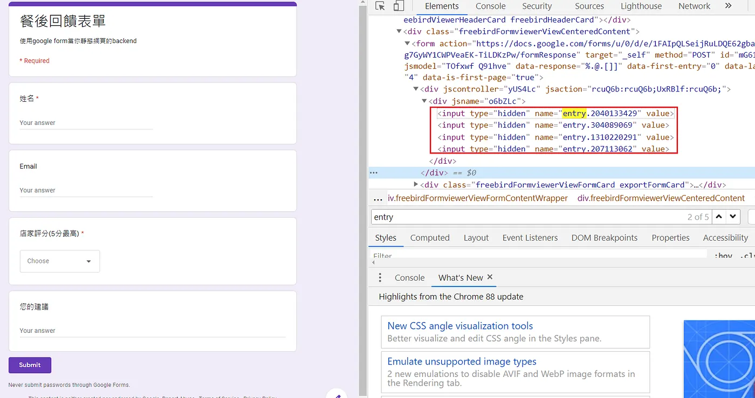The image size is (755, 398).
Task: View the Event Listeners tab
Action: tap(530, 238)
